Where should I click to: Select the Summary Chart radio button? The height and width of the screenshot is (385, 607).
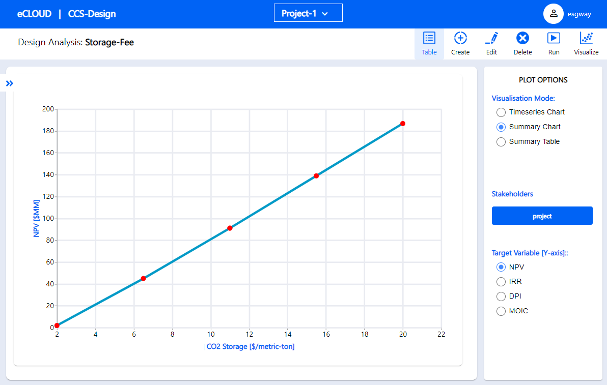coord(501,127)
